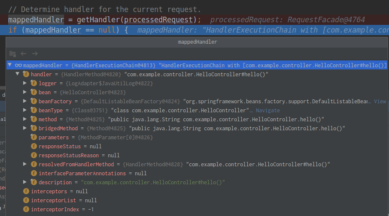Image resolution: width=389 pixels, height=216 pixels.
Task: Click the set-as-root icon in the popup toolbar
Action: pos(12,54)
